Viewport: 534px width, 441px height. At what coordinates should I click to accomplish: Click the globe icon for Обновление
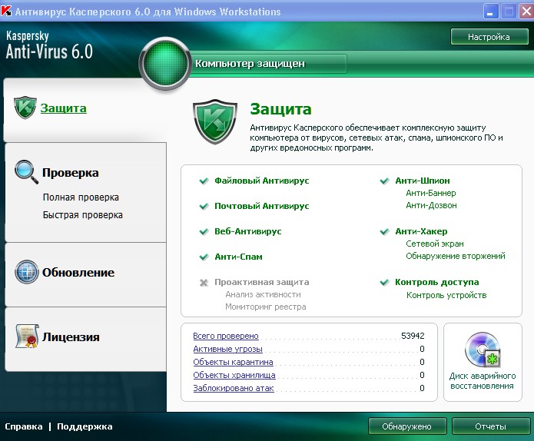tap(27, 272)
